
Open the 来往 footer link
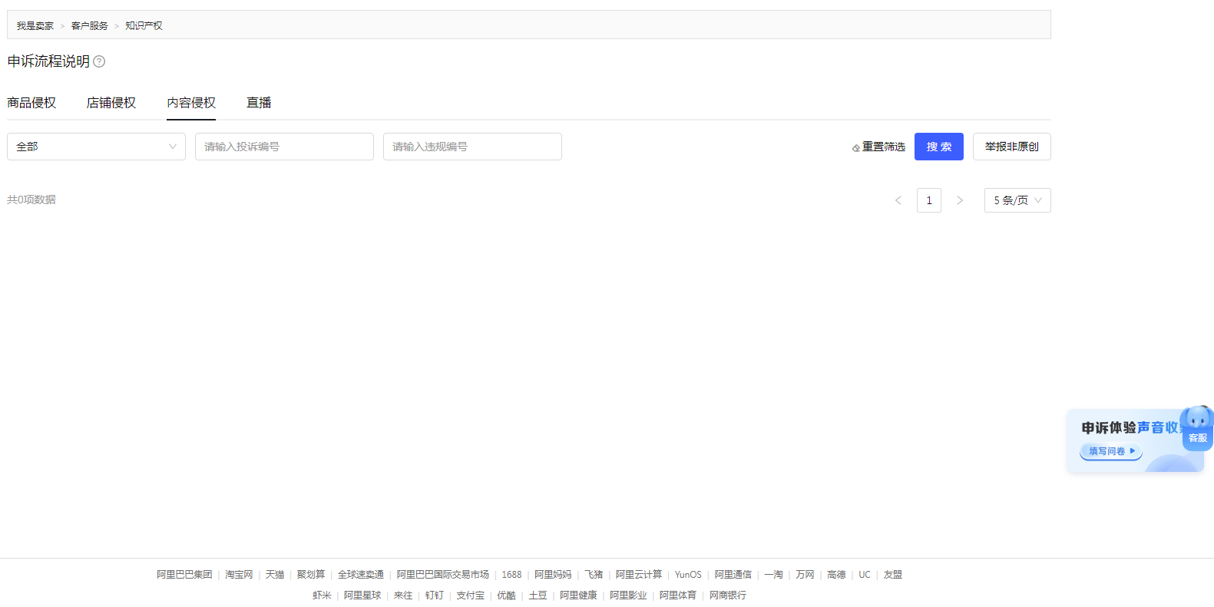click(403, 595)
